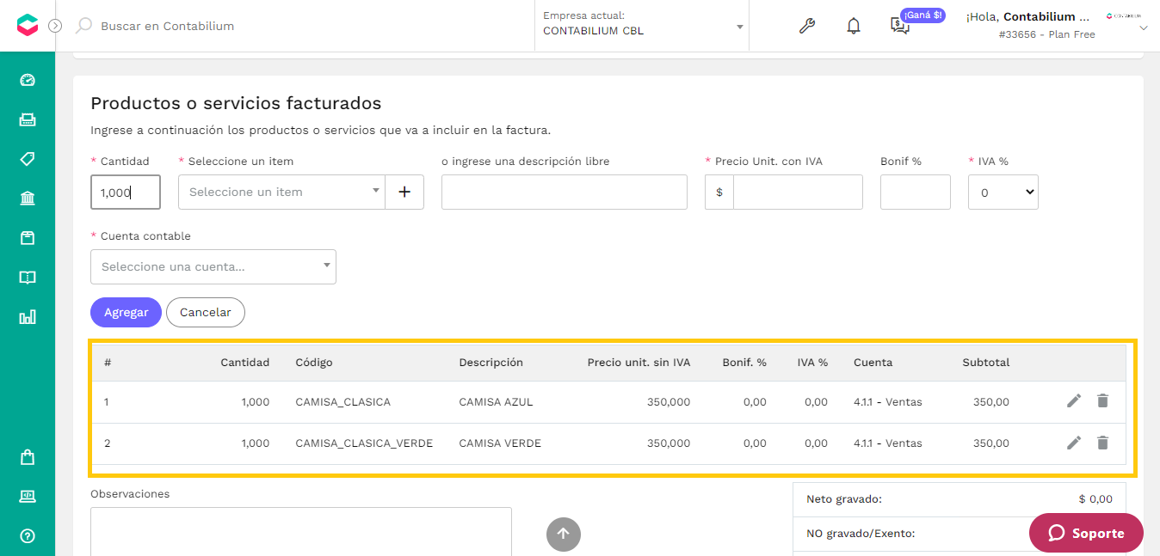Open the open-book accounting icon in sidebar

tap(28, 278)
